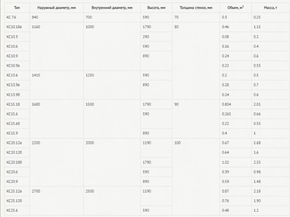
Task: Select the Объем, м³ column header
Action: coord(236,8)
